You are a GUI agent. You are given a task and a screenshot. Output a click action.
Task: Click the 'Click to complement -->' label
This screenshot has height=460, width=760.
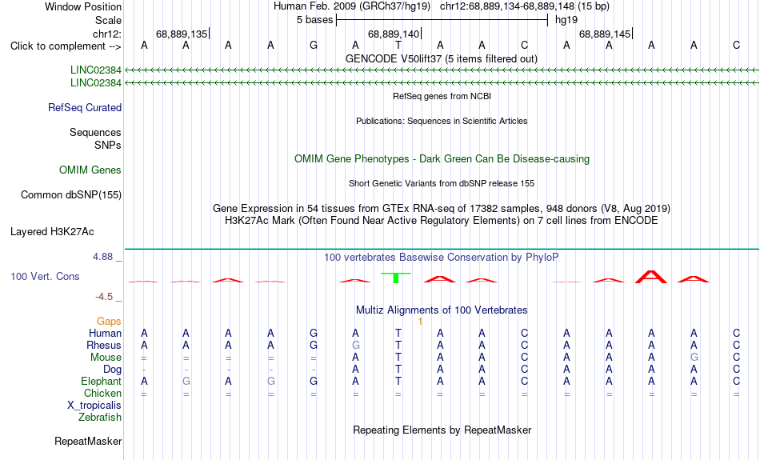coord(66,46)
